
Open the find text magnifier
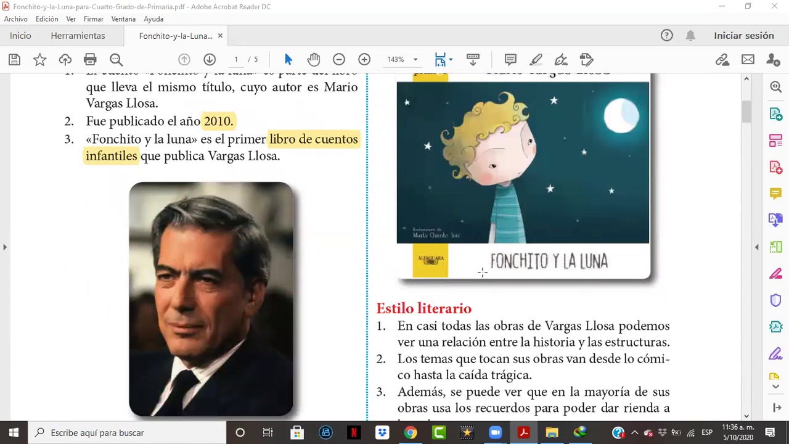pyautogui.click(x=116, y=60)
